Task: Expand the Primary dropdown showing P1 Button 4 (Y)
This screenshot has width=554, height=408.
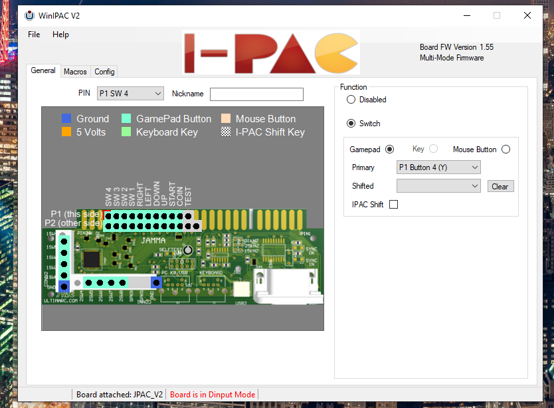Action: pyautogui.click(x=438, y=167)
